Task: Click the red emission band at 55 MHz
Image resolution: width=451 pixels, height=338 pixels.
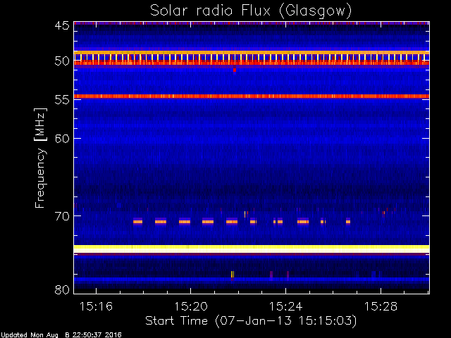Action: (252, 96)
